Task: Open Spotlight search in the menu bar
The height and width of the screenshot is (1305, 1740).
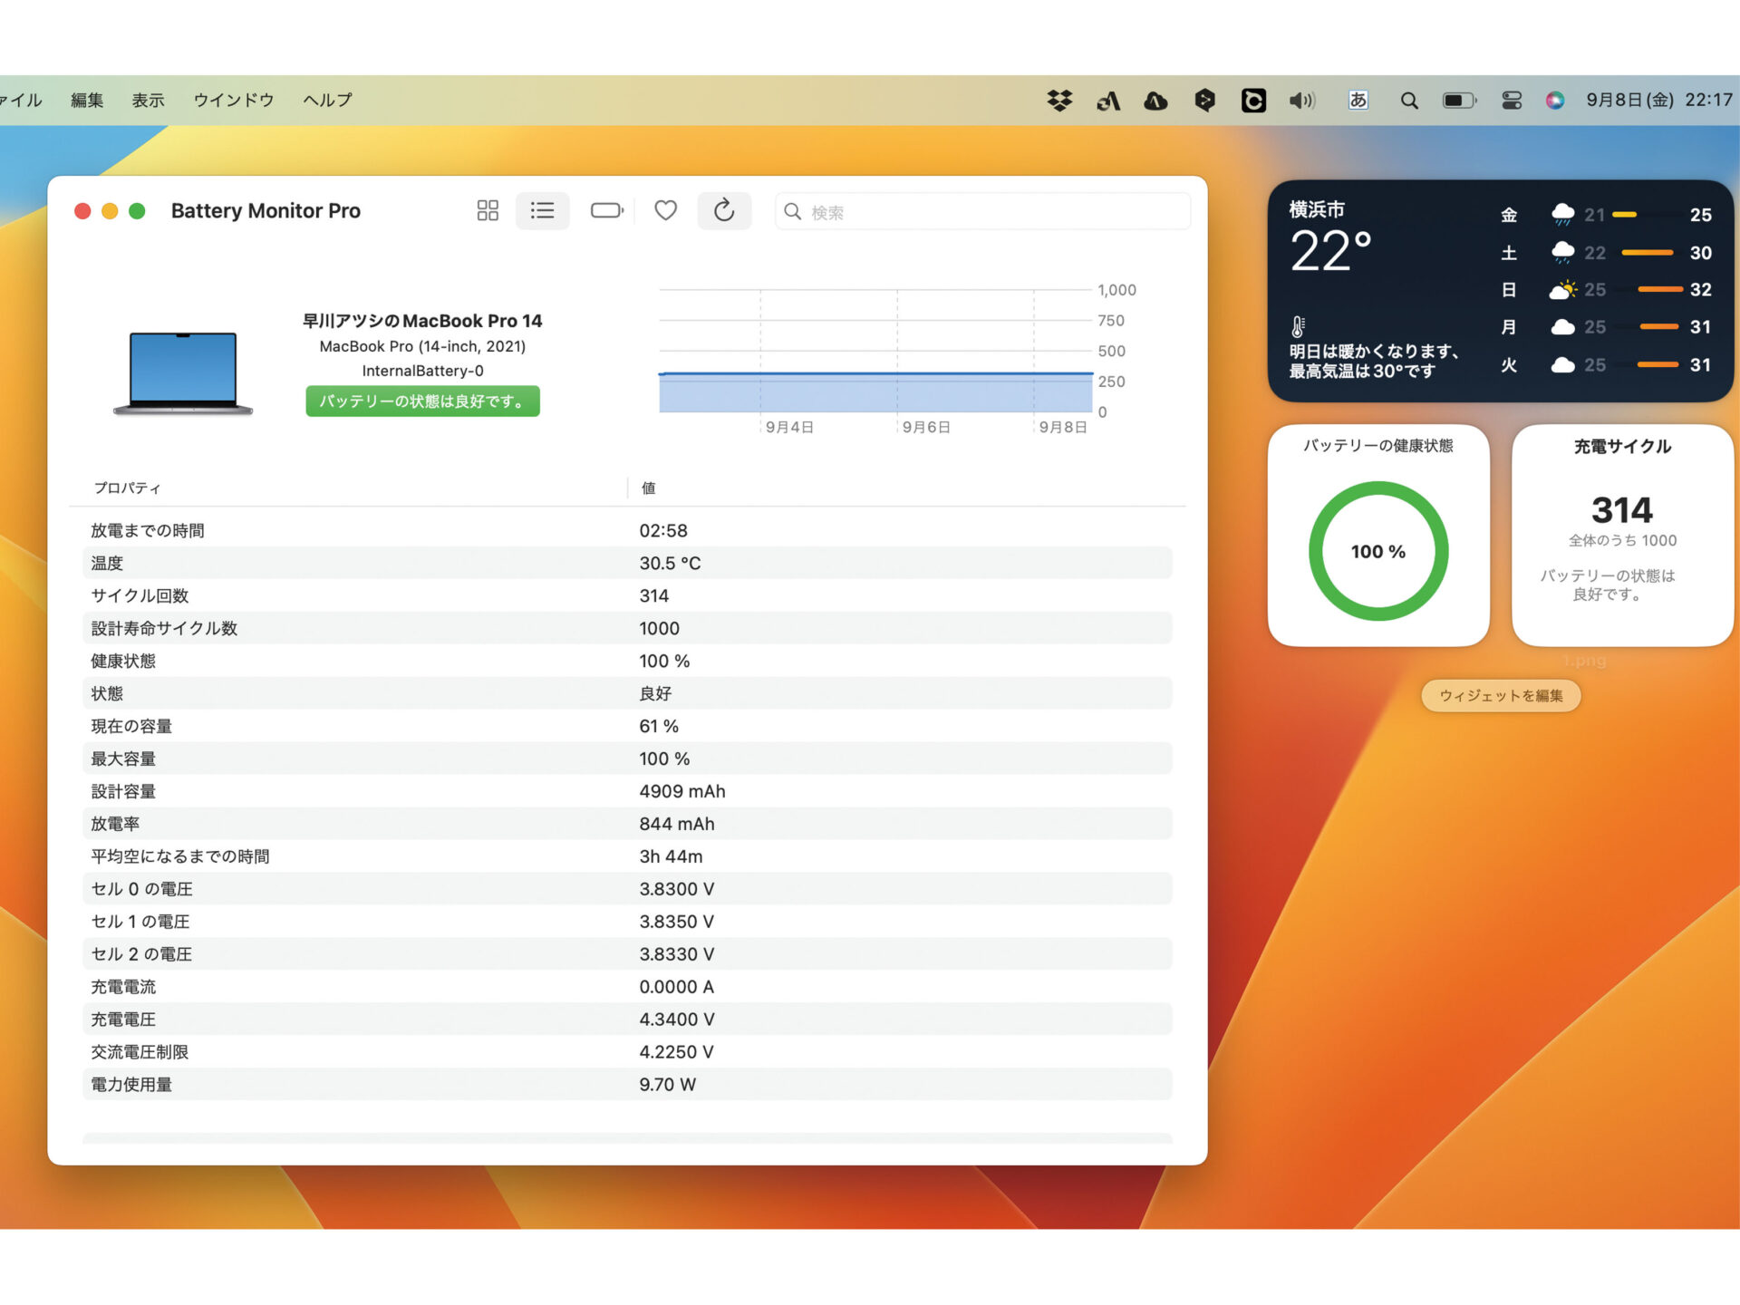Action: (1409, 101)
